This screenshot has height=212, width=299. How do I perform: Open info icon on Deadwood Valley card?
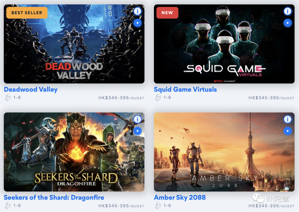(137, 11)
